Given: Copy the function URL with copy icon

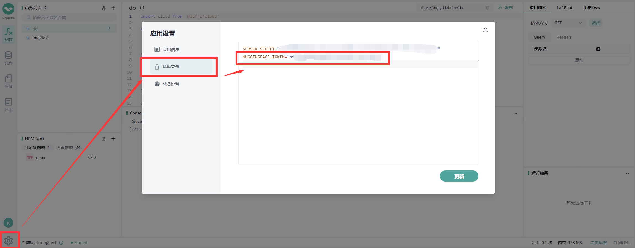Looking at the screenshot, I should [487, 8].
